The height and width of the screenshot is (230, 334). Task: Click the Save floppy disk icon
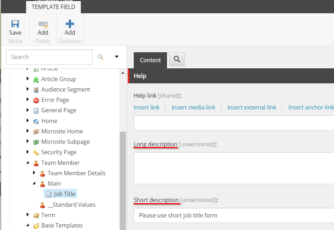15,24
